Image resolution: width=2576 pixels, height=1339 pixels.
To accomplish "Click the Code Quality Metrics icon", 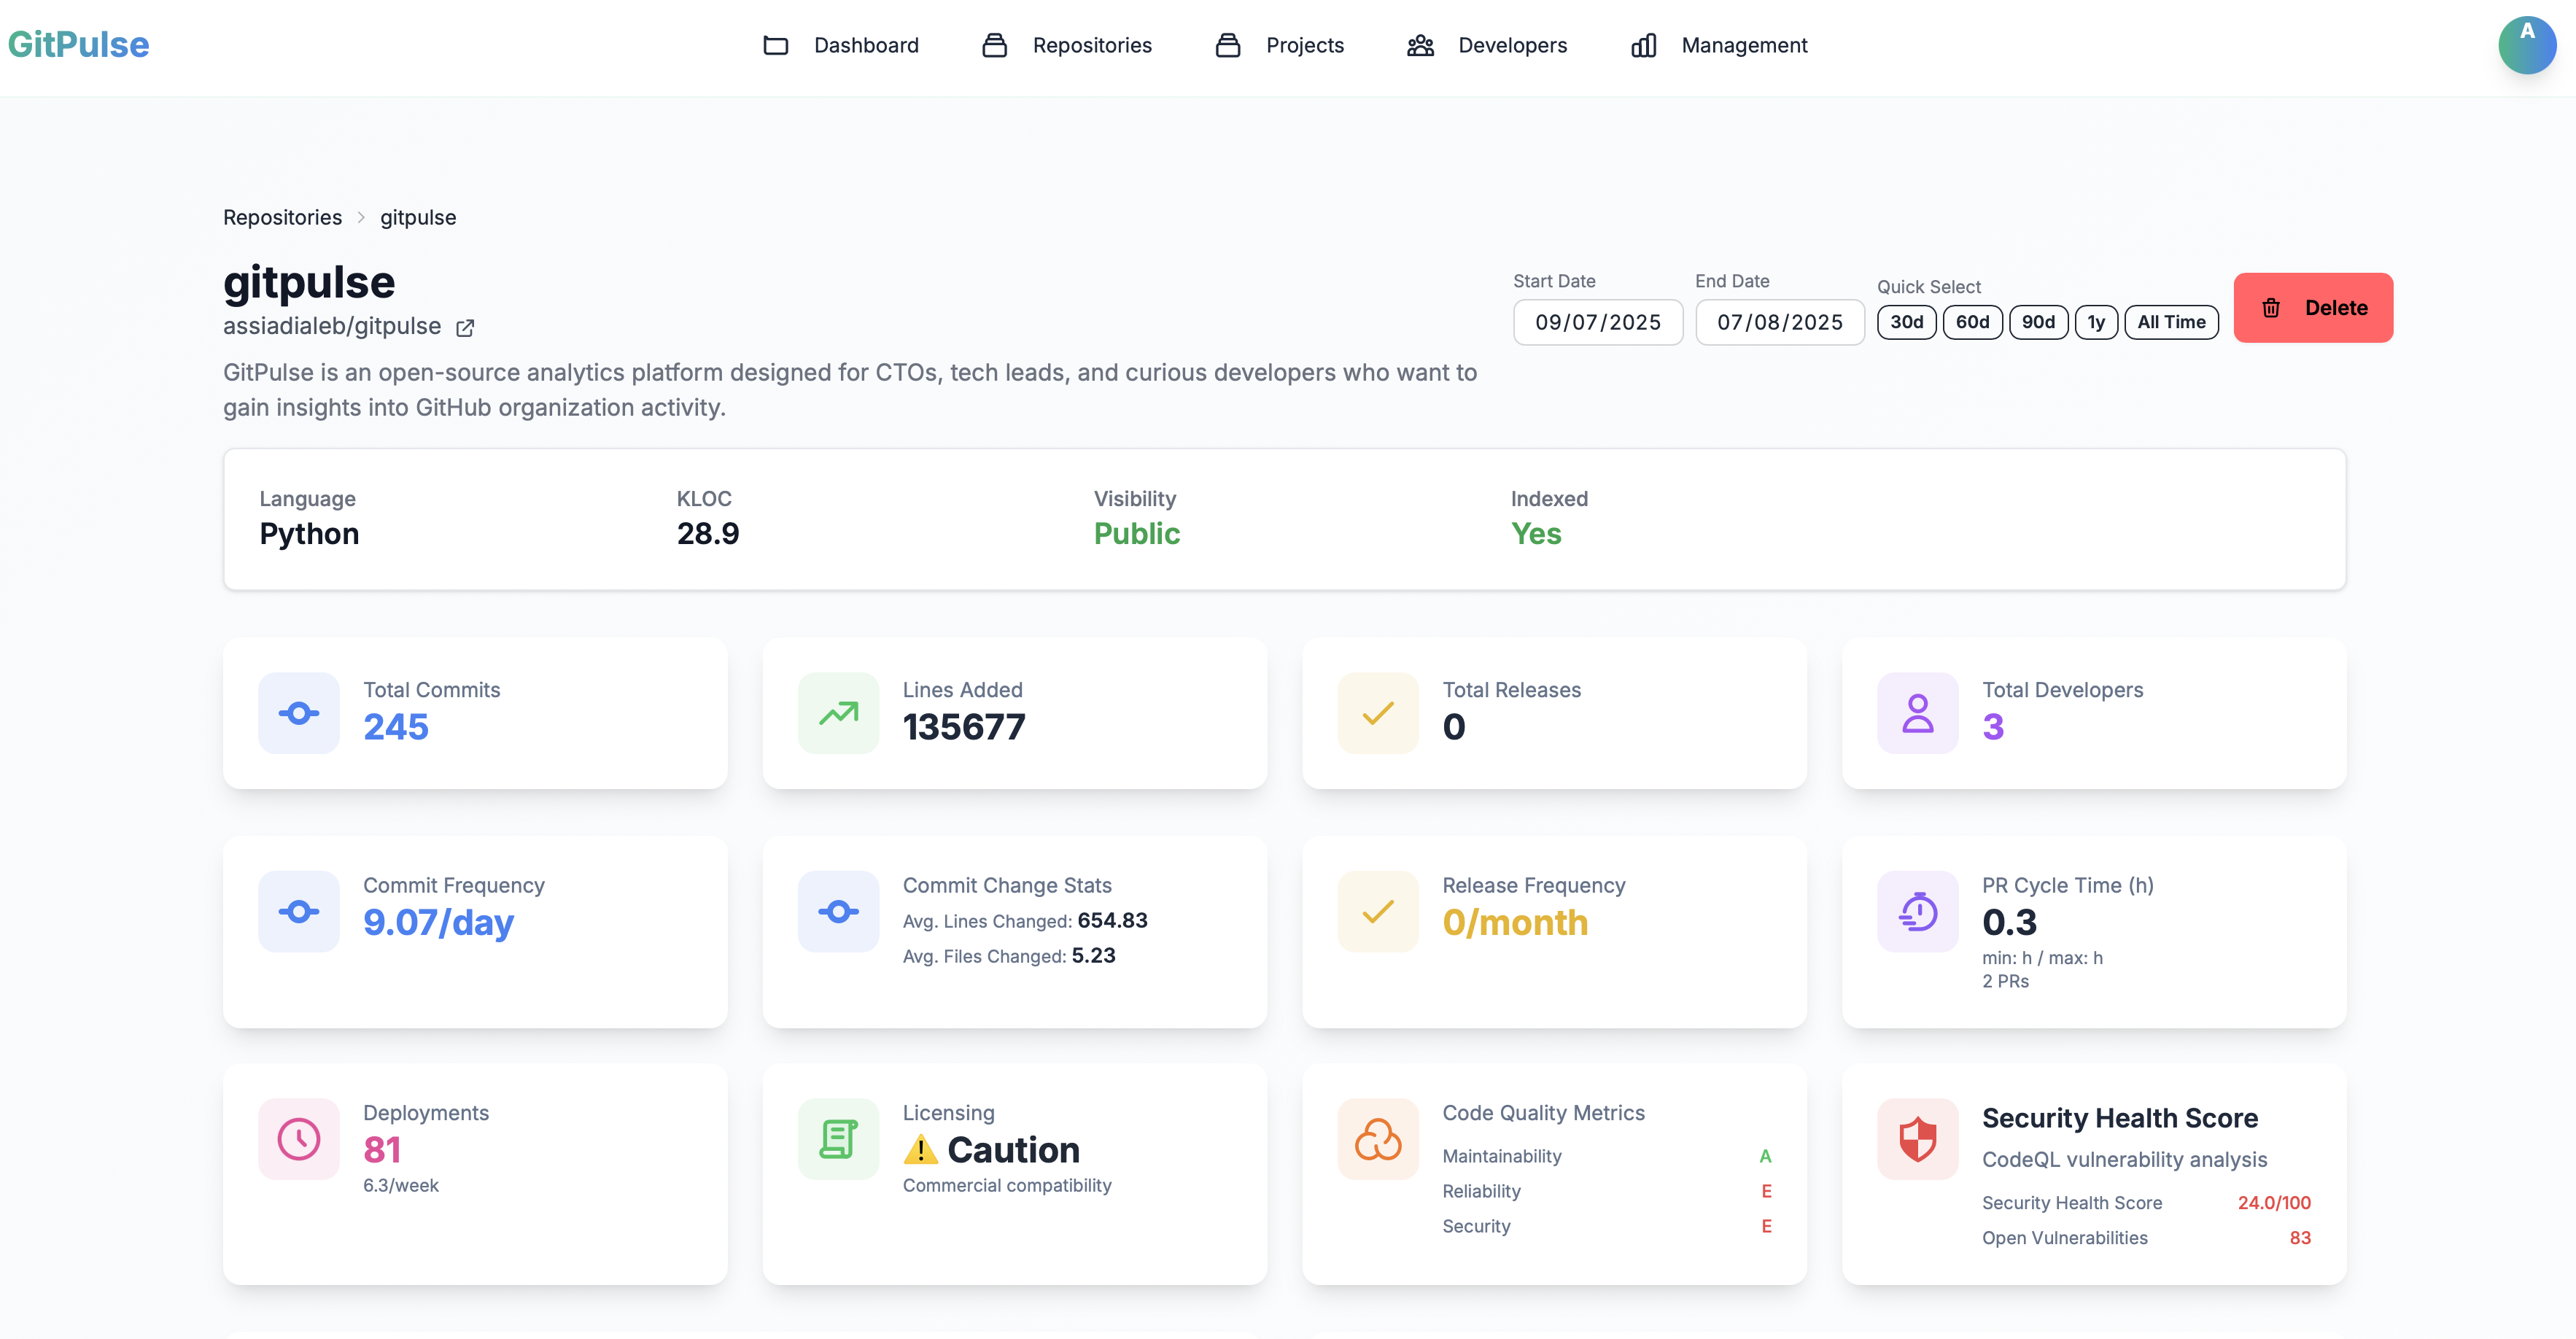I will click(1378, 1139).
